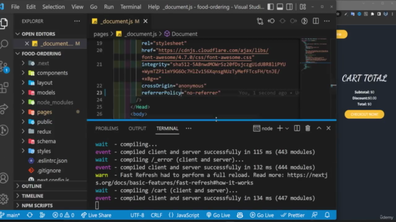Click the cloudflare font-awesome href link
The image size is (396, 222).
[x=205, y=54]
